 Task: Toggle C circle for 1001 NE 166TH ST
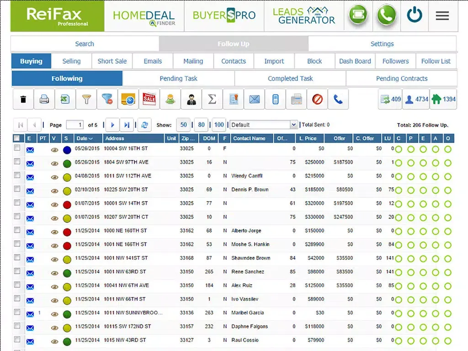point(399,245)
